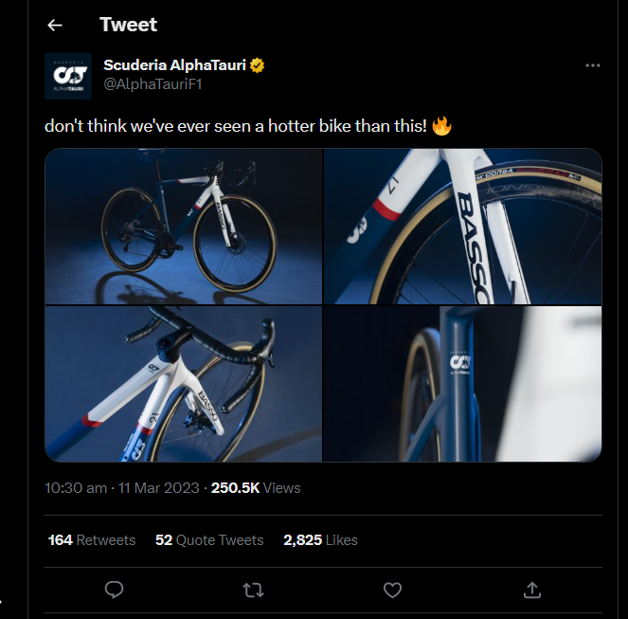
Task: Open the full bike photo, top-left
Action: tap(183, 226)
